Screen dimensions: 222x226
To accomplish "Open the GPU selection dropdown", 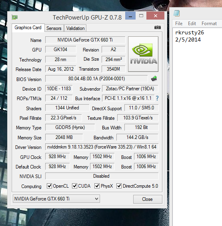I will pos(56,199).
